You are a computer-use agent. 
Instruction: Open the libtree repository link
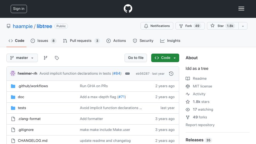coord(44,26)
